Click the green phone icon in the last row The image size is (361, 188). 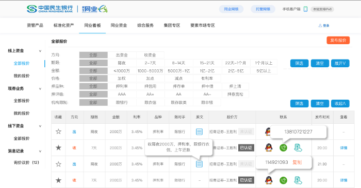point(284,180)
